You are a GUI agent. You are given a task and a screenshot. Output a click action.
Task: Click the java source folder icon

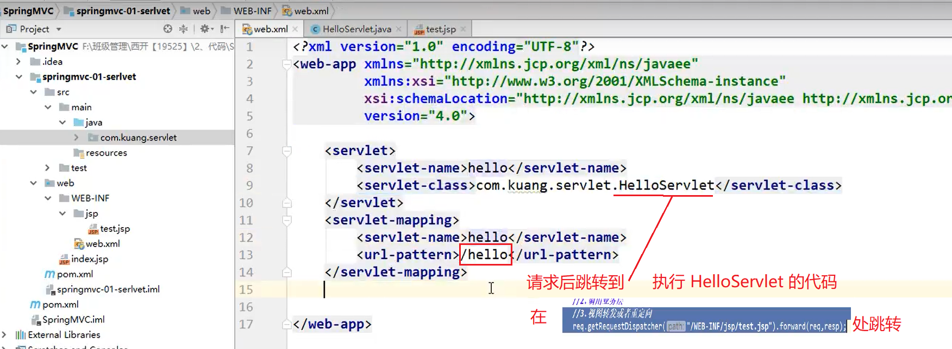79,122
